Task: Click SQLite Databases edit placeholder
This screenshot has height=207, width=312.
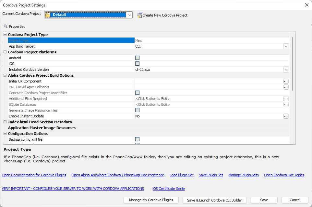Action: [x=153, y=104]
